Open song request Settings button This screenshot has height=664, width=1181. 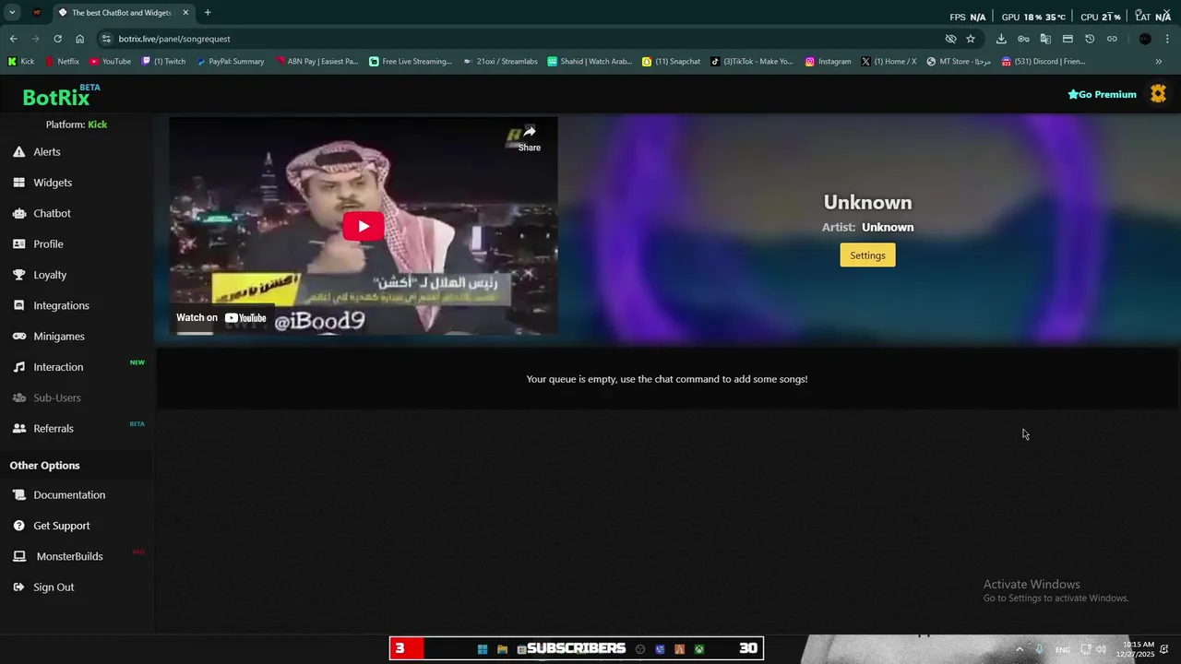click(x=867, y=255)
